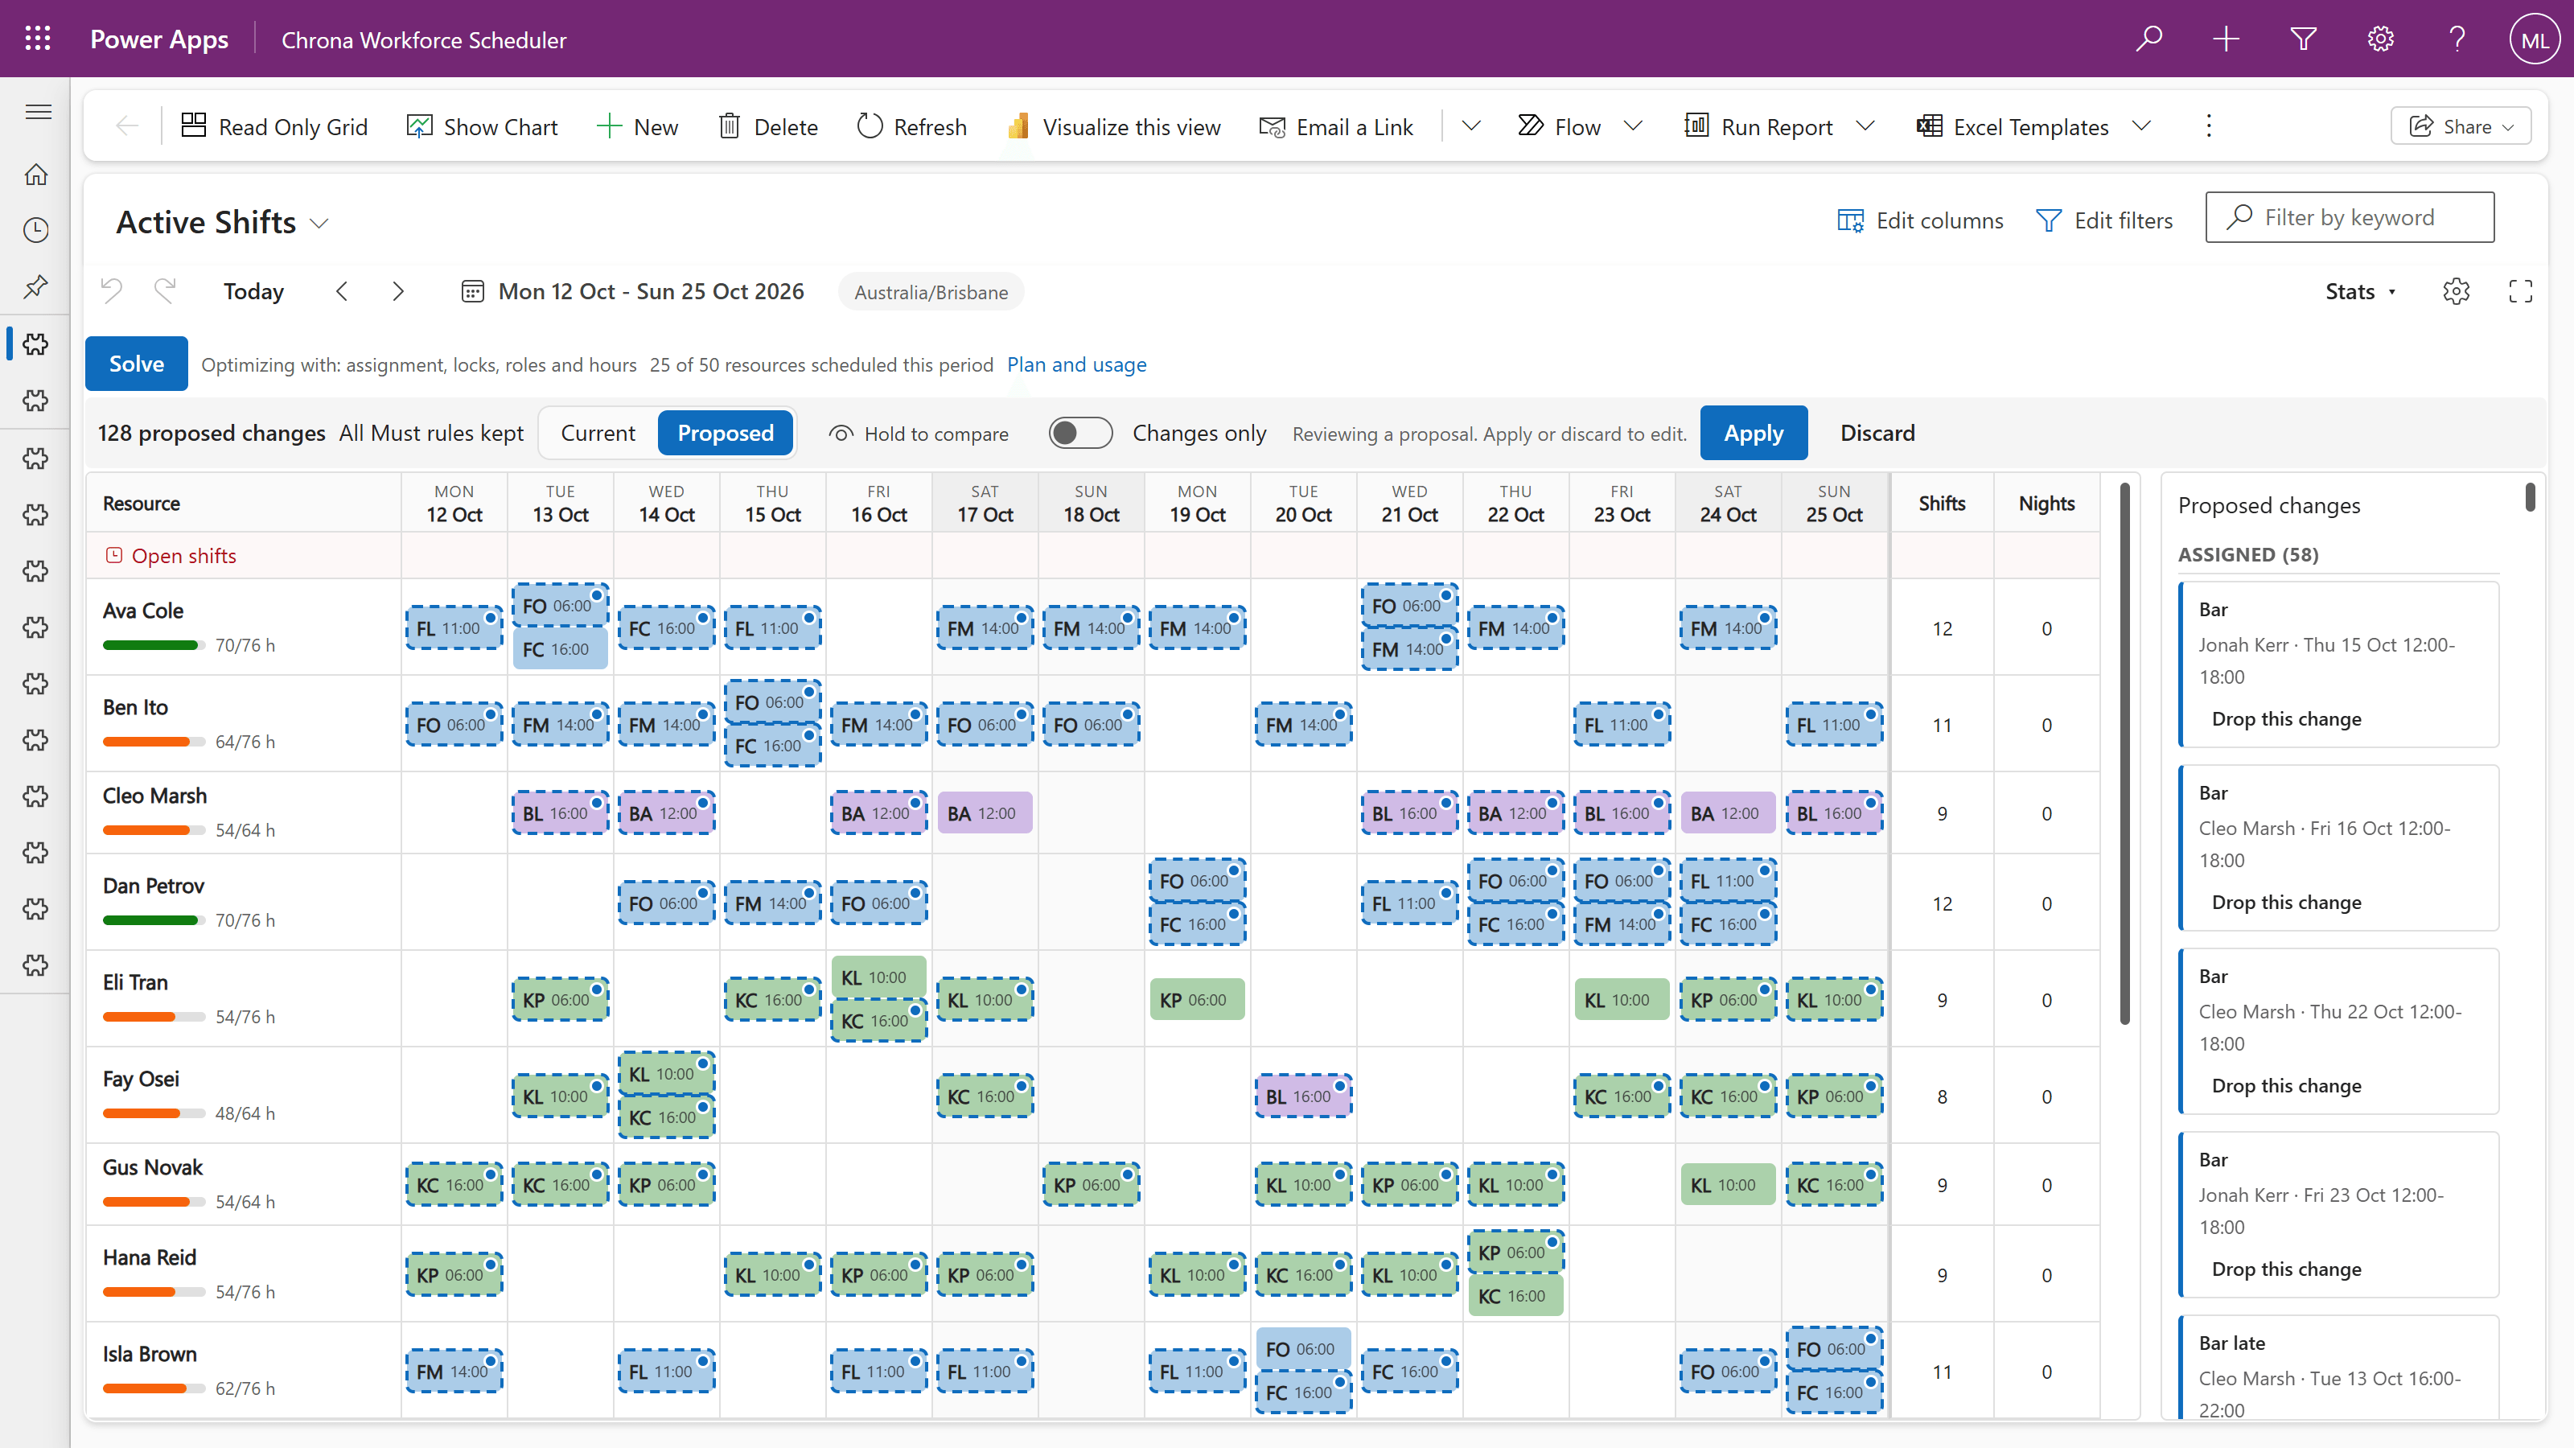Click Delete in command bar

767,126
